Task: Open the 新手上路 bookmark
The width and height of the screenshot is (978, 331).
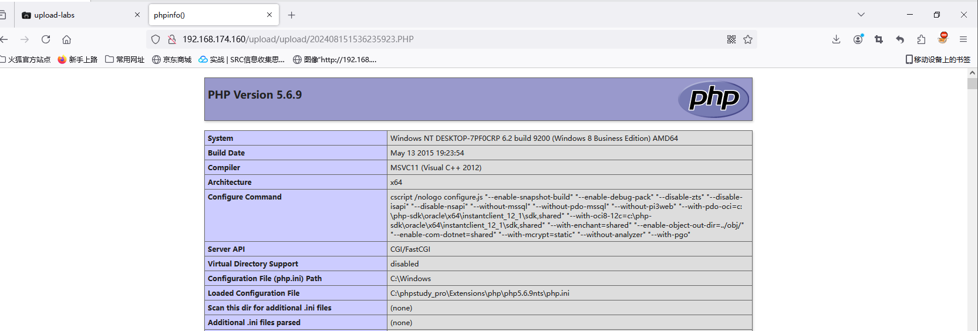Action: click(77, 59)
